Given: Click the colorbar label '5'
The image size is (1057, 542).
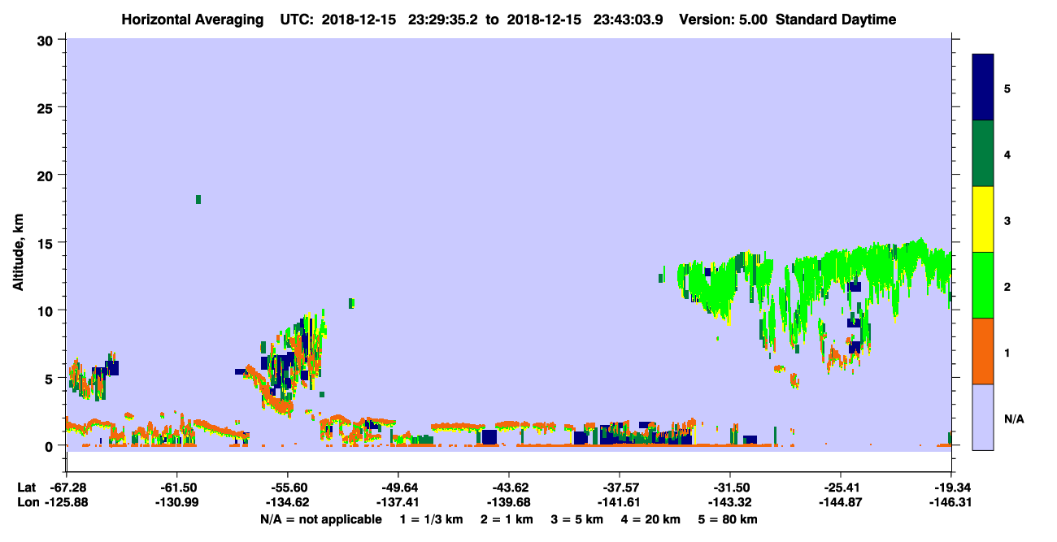Looking at the screenshot, I should tap(1007, 88).
